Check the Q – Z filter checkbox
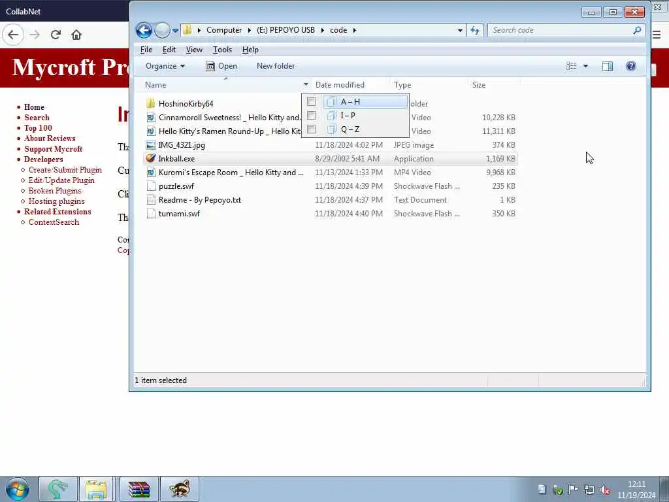The image size is (669, 502). [x=312, y=129]
